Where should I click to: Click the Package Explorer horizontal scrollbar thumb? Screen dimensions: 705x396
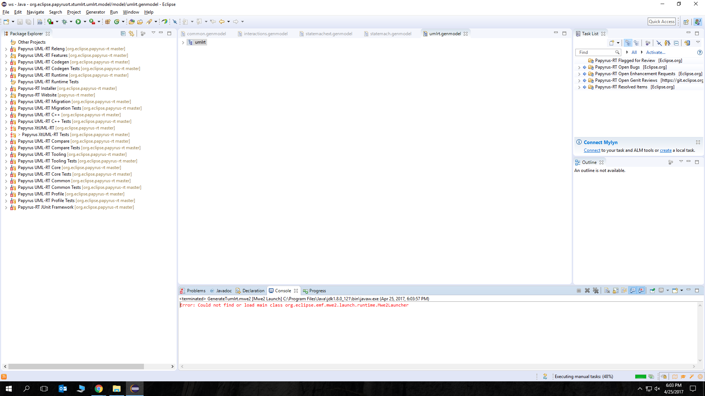tap(76, 366)
